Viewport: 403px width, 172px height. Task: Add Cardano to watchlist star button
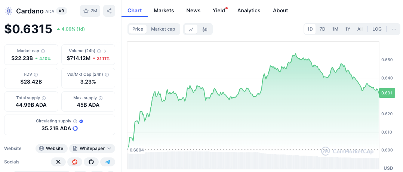pyautogui.click(x=90, y=11)
